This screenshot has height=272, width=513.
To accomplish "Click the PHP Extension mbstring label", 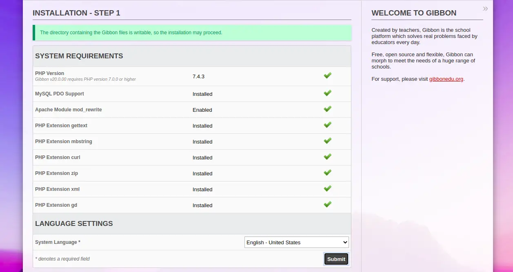I will 64,142.
